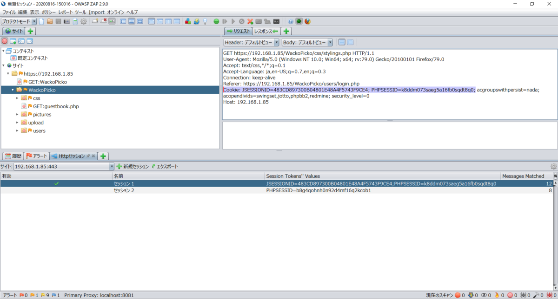Click the Check for Updates icon
This screenshot has width=558, height=299.
pos(196,21)
